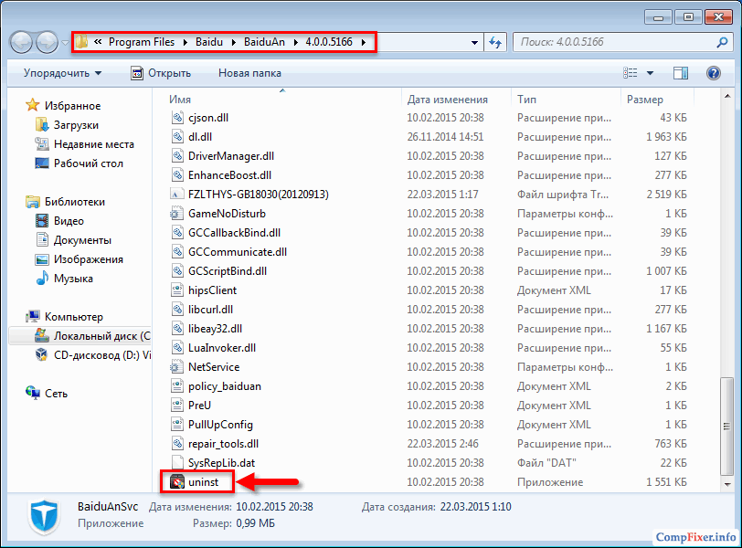Select the PreU file name
742x548 pixels.
pos(200,406)
